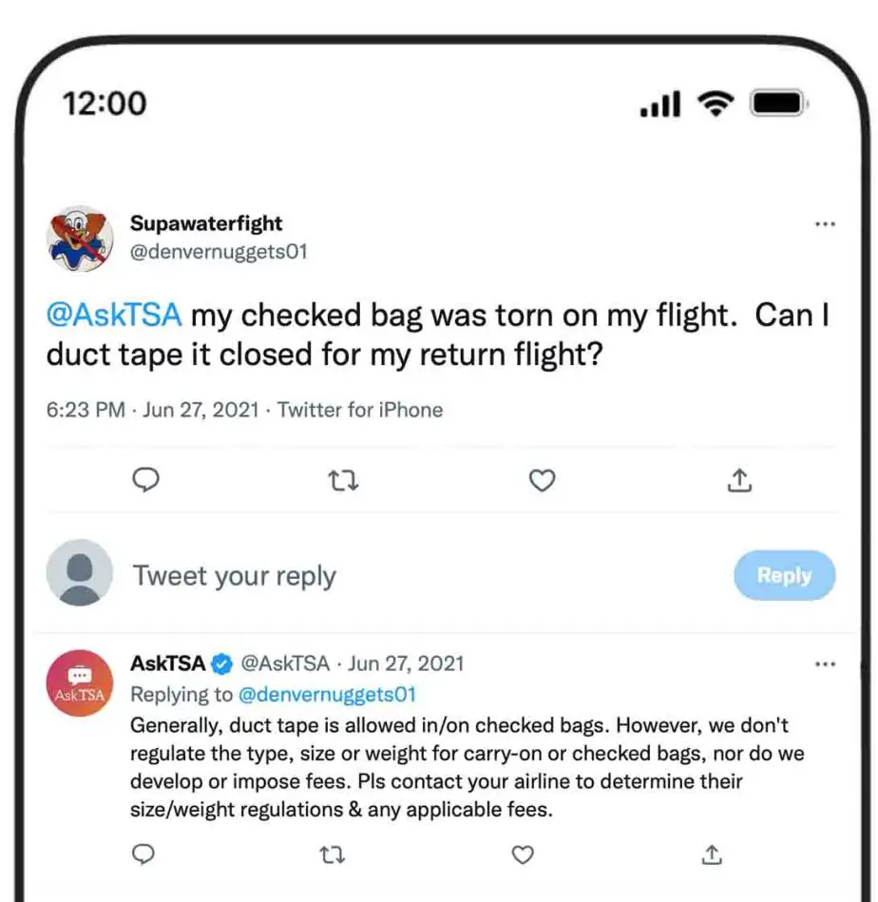Viewport: 878px width, 902px height.
Task: Retweet the AskTSA reply
Action: pyautogui.click(x=333, y=855)
